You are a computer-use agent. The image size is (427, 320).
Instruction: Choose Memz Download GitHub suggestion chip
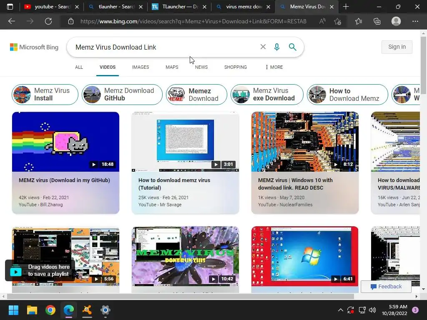coord(122,95)
